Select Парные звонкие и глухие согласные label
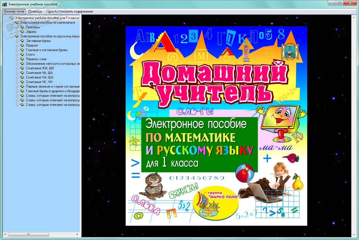Screen dimensions: 359x240 point(53,86)
